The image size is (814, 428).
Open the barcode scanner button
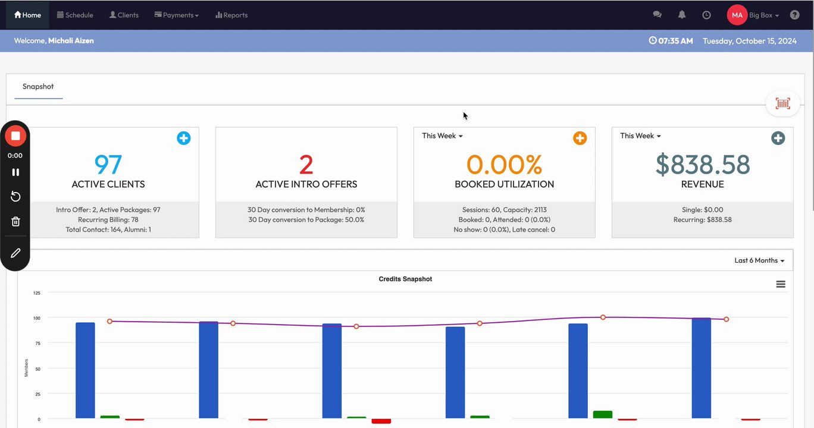click(x=782, y=103)
